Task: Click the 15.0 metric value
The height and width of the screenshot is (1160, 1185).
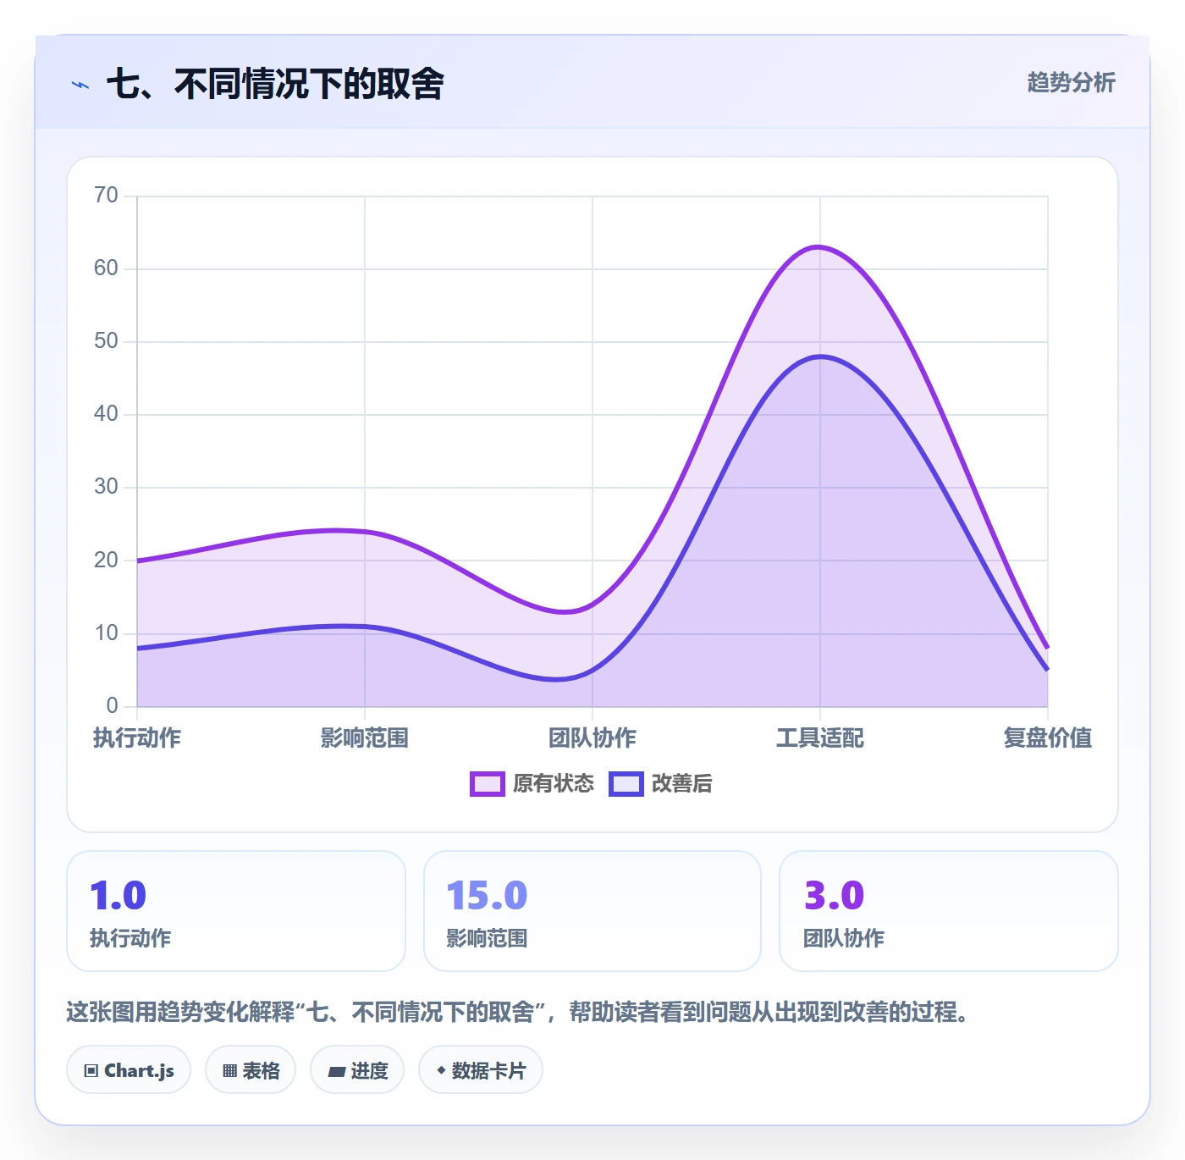Action: pos(487,896)
